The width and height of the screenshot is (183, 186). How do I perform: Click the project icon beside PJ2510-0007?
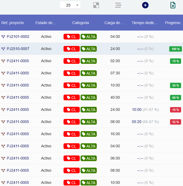(x=3, y=49)
